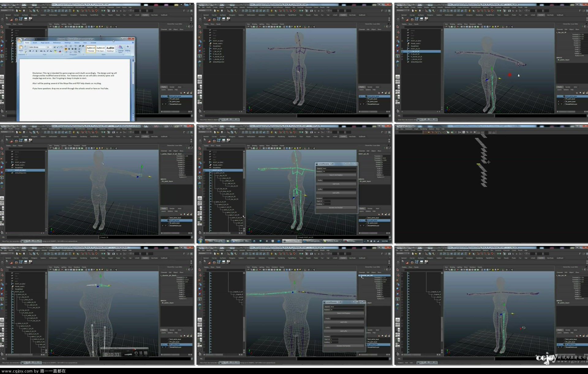This screenshot has height=374, width=588.
Task: Toggle FK_joint_layer visibility in the taskbar frame
Action: click(x=360, y=220)
